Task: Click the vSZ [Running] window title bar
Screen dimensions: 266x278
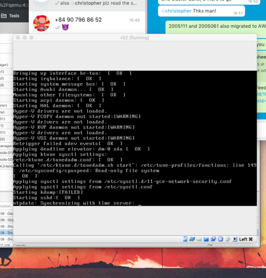Action: coord(135,37)
